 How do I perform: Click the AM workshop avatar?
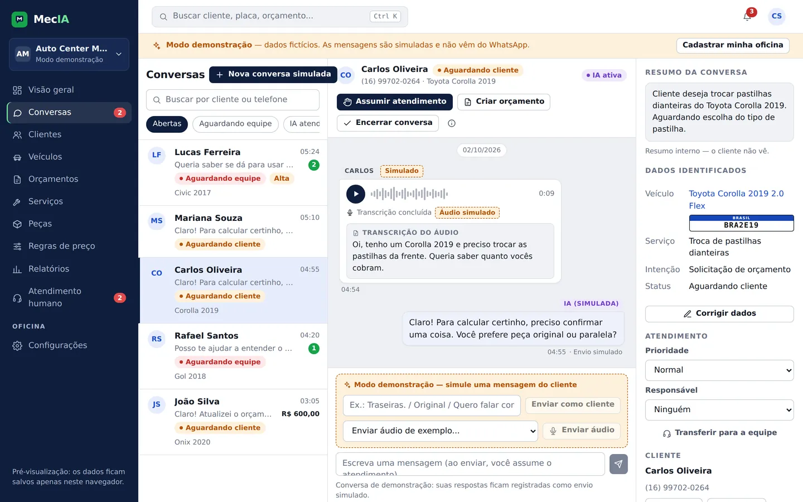click(x=23, y=54)
